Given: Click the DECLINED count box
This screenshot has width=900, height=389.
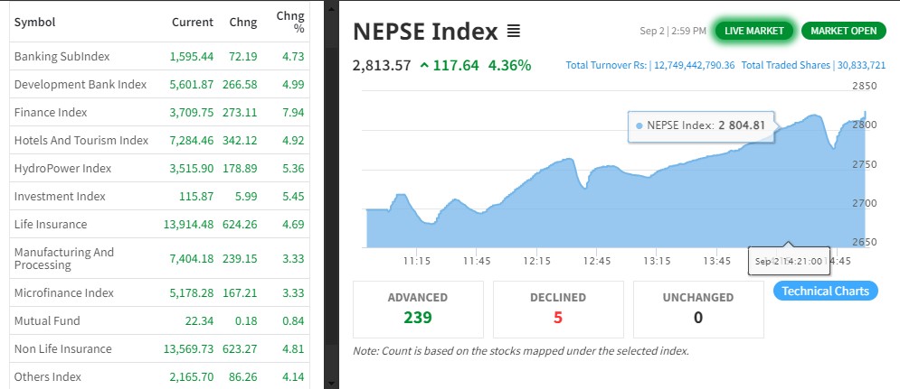Looking at the screenshot, I should coord(558,308).
